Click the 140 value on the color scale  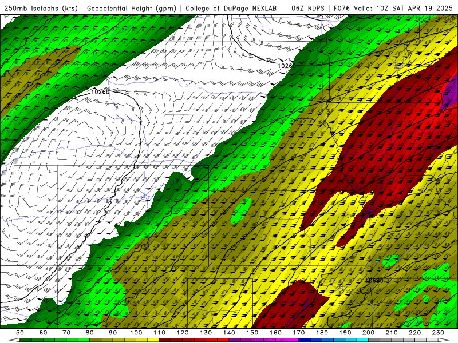(230, 333)
